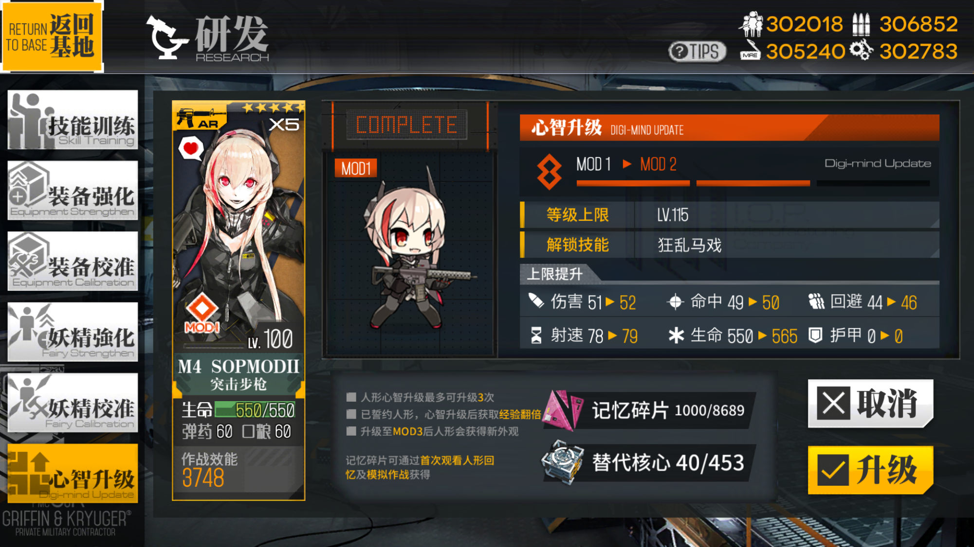Open the Skill Training menu
This screenshot has height=547, width=974.
73,119
